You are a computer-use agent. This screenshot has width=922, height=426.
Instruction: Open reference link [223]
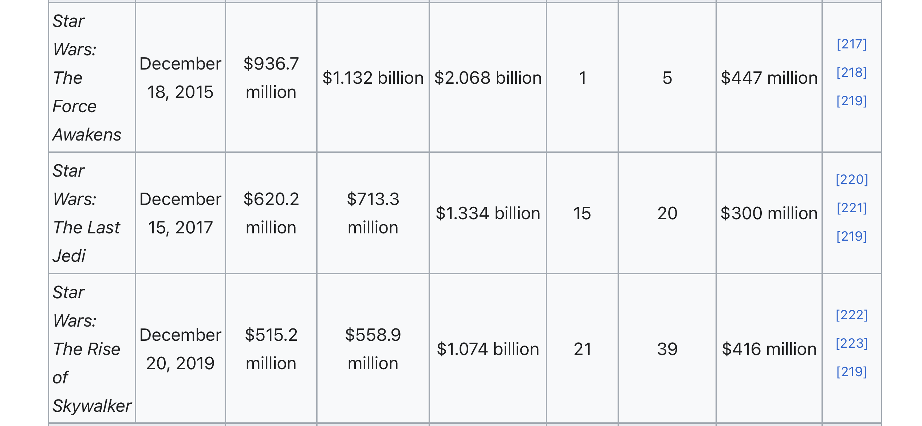tap(851, 344)
